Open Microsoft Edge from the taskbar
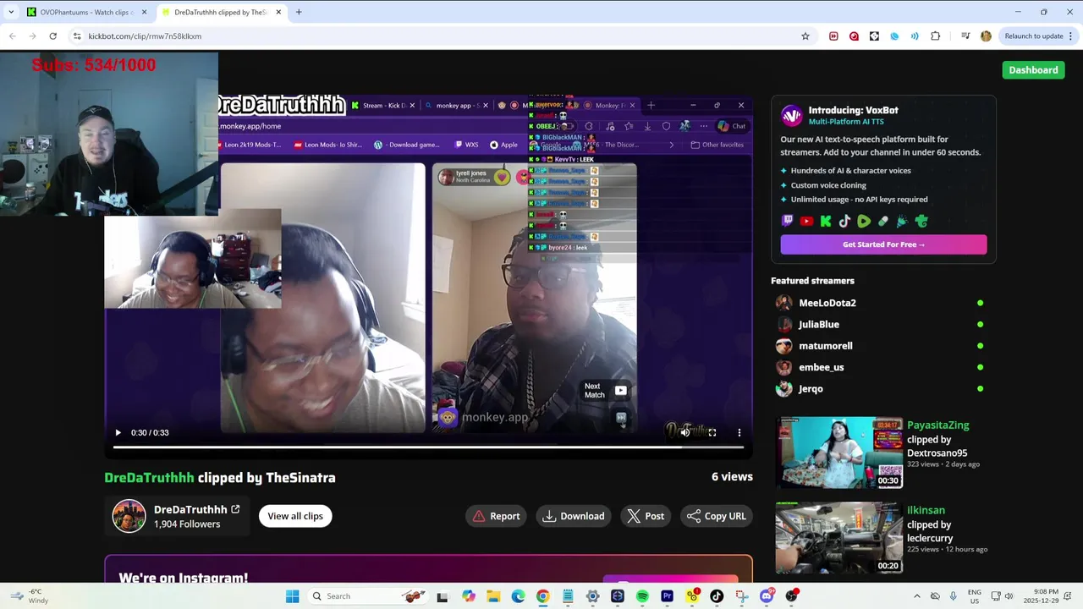Image resolution: width=1083 pixels, height=609 pixels. (518, 596)
